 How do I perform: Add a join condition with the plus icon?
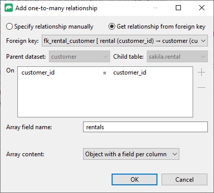(202, 72)
